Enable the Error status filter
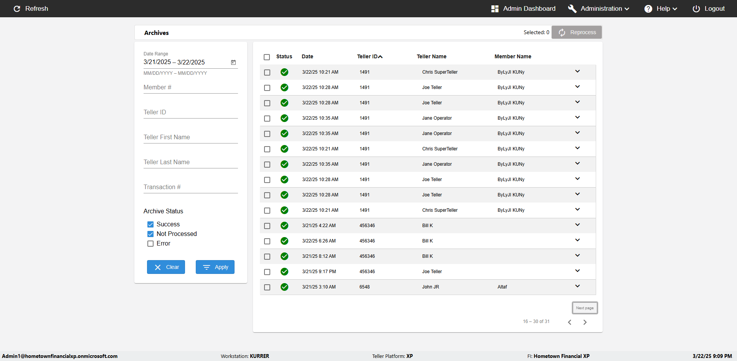 (150, 244)
